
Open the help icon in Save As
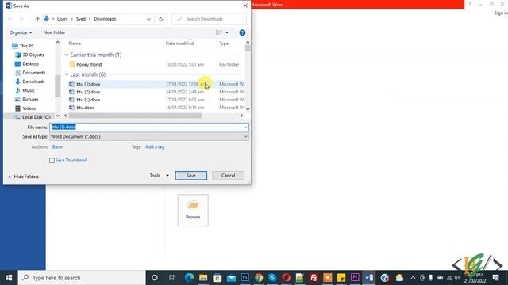(242, 32)
